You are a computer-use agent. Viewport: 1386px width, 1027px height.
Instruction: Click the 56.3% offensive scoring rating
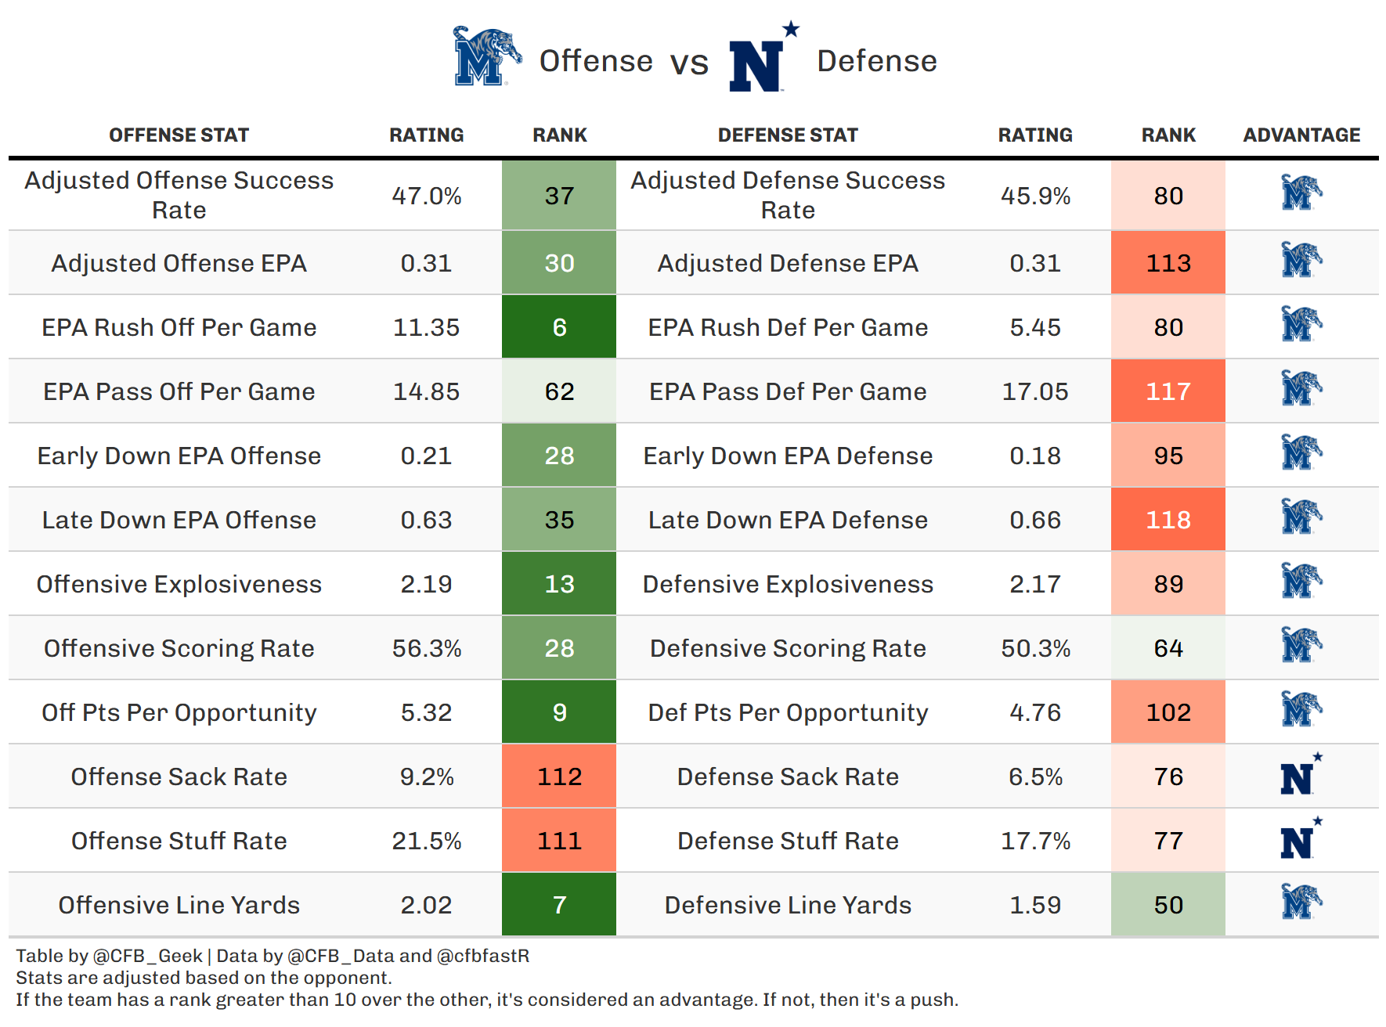(427, 648)
